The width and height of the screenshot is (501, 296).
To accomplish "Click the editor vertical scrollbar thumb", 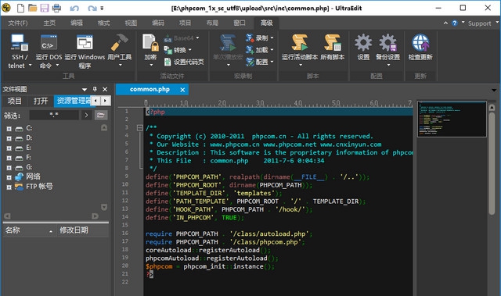I will coord(492,163).
